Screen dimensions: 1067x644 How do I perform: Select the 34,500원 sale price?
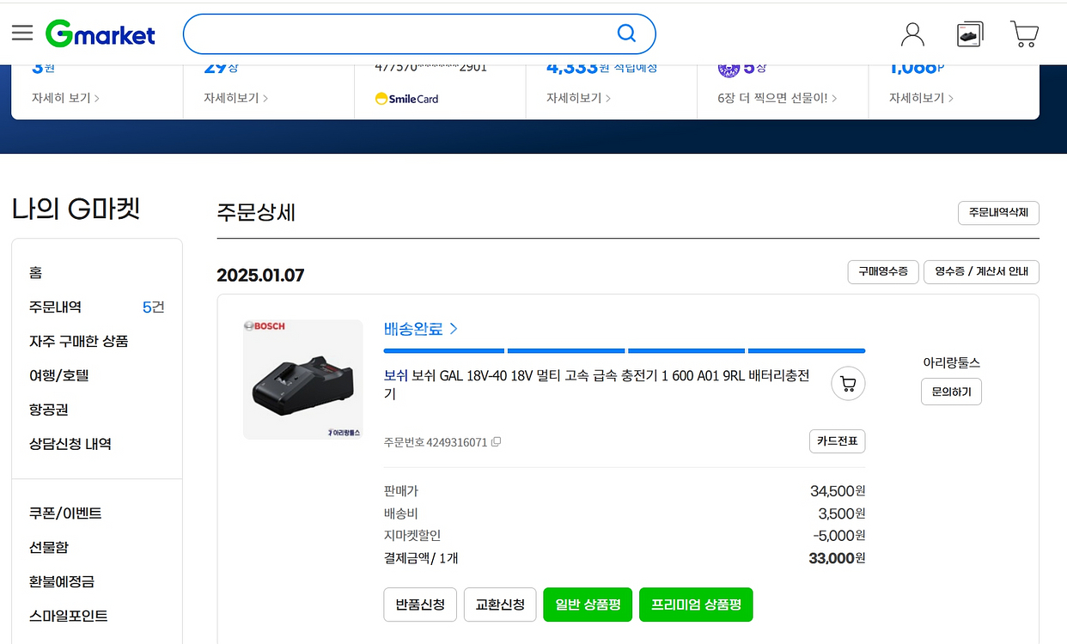838,491
